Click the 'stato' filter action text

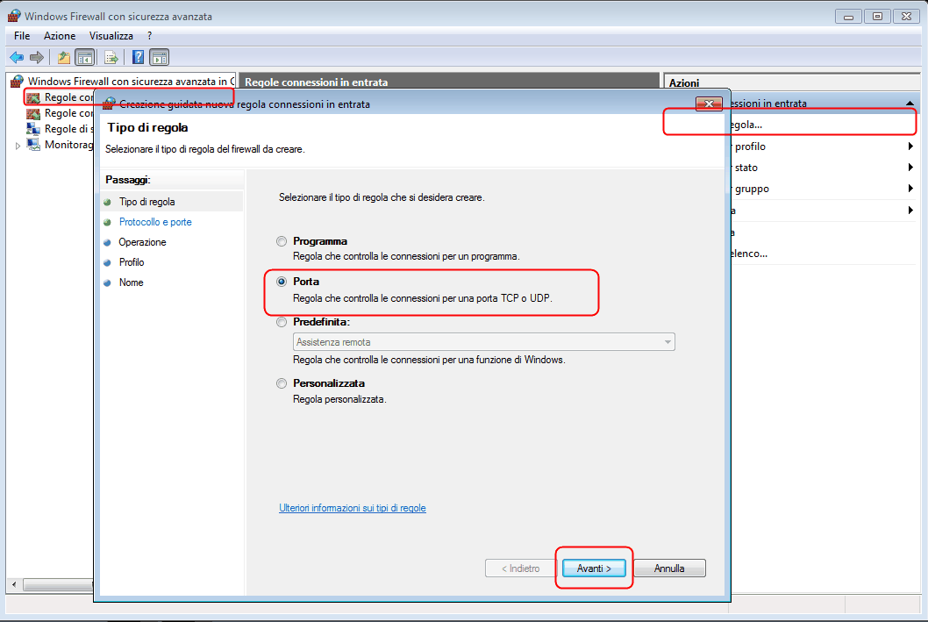point(746,168)
